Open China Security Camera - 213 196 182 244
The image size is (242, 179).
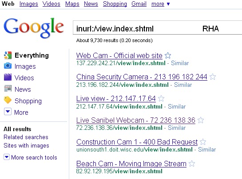pos(142,77)
